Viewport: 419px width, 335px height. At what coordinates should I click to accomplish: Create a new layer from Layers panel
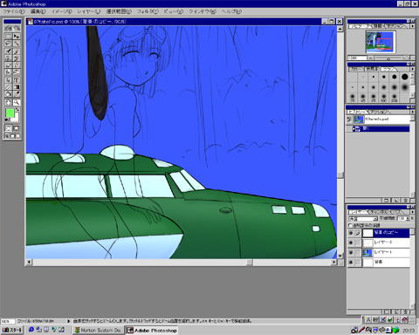click(x=397, y=311)
